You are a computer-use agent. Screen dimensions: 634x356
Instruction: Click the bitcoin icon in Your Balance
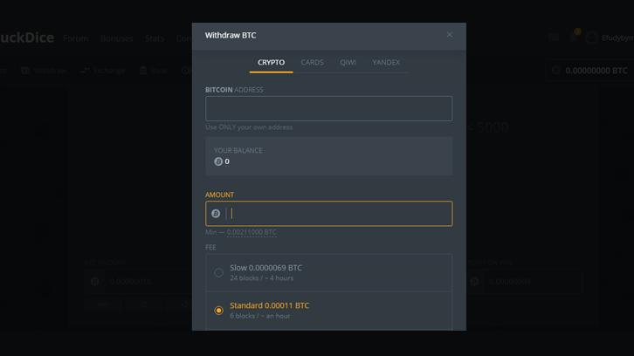pyautogui.click(x=218, y=161)
